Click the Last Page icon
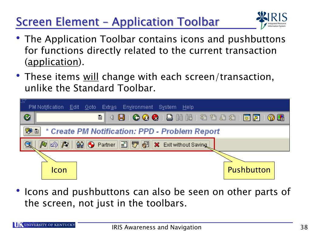 click(232, 117)
